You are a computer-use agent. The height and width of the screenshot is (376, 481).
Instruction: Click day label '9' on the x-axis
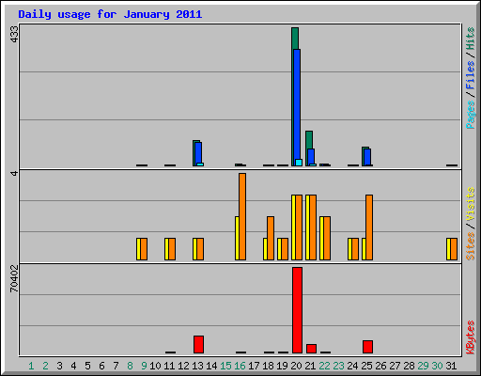click(144, 366)
